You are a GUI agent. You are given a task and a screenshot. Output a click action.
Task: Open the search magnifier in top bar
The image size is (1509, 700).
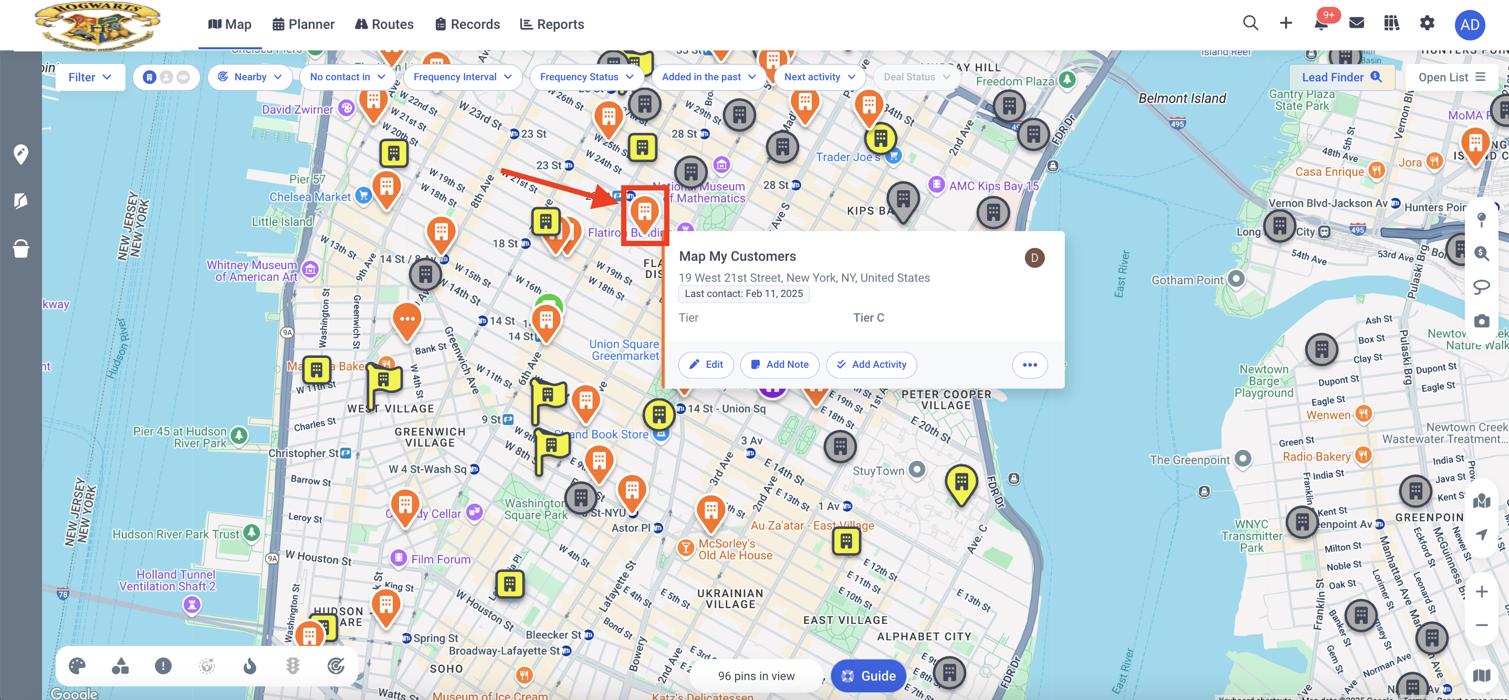1250,24
